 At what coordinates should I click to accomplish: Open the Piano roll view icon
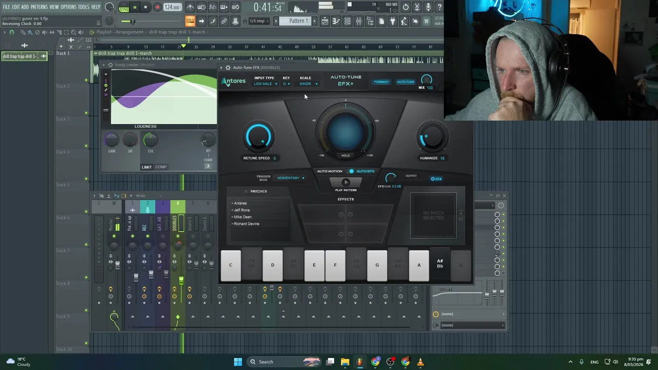pos(336,21)
